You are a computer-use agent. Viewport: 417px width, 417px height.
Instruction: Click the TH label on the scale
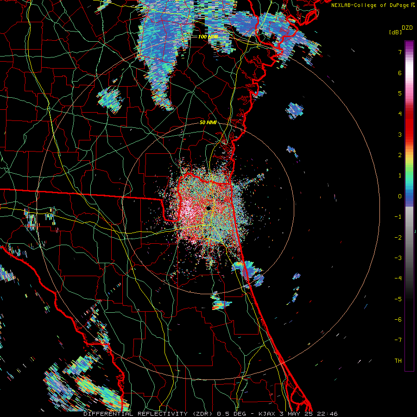(398, 361)
